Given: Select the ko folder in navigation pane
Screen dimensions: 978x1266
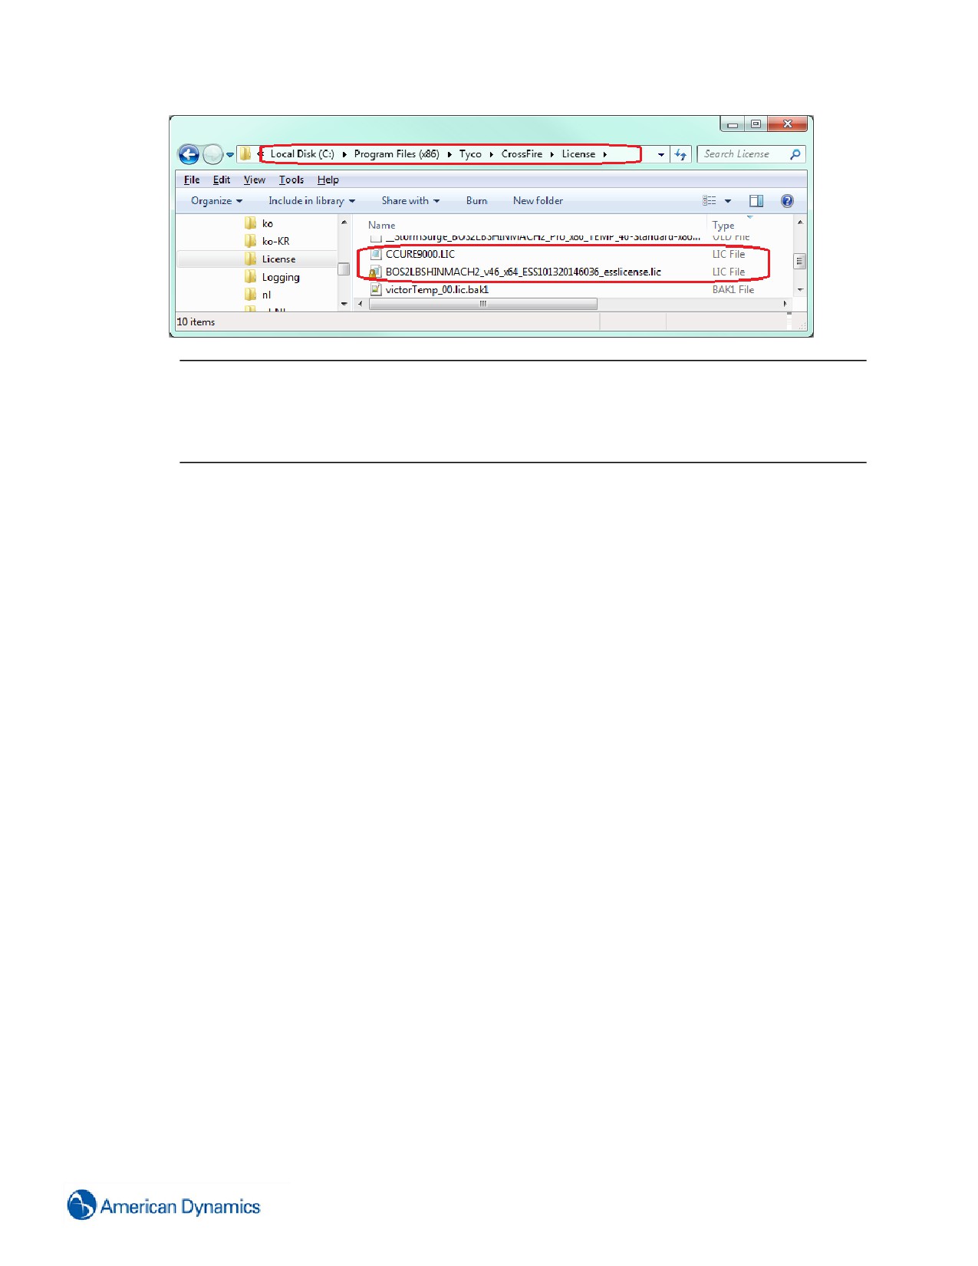Looking at the screenshot, I should (x=268, y=223).
